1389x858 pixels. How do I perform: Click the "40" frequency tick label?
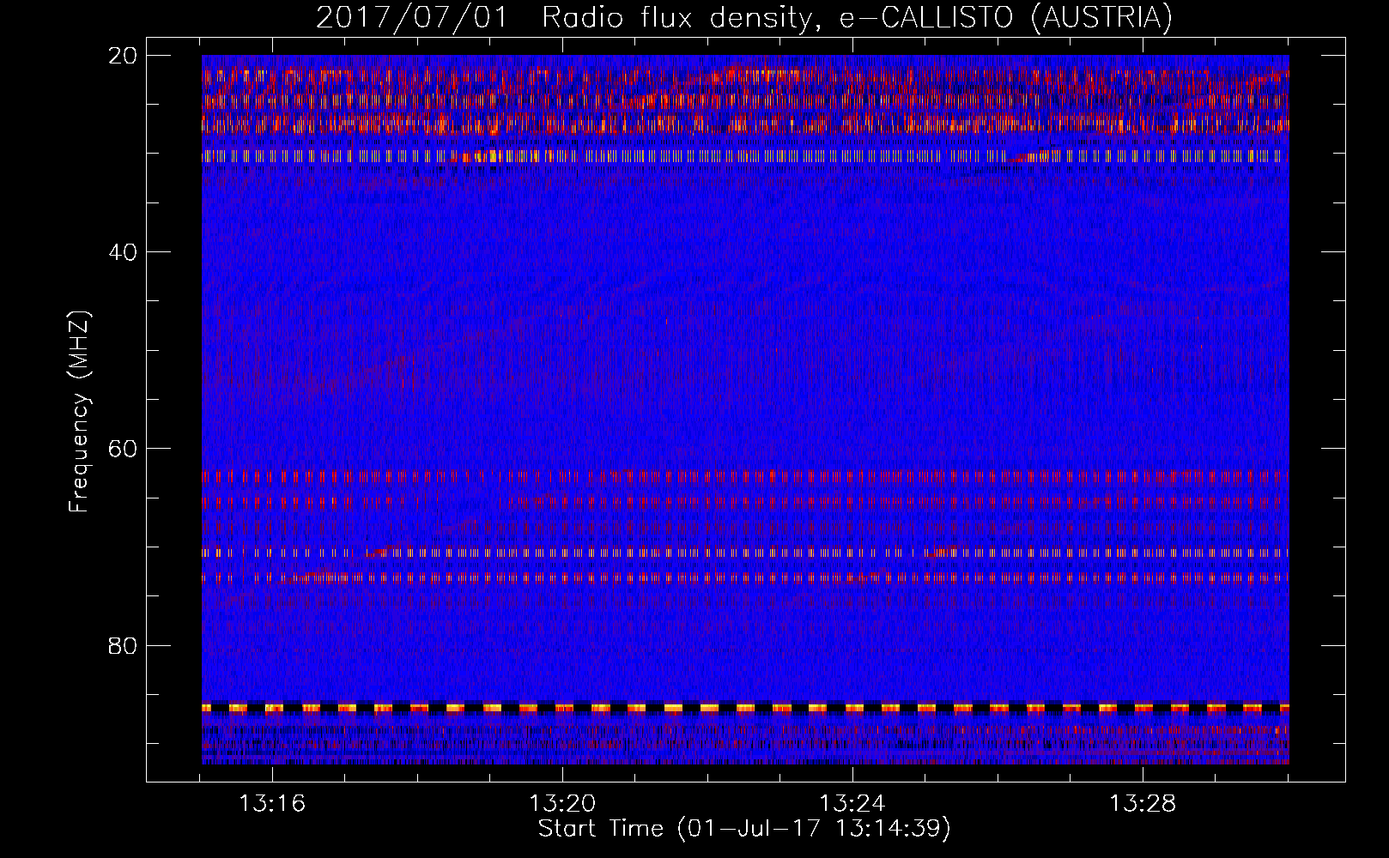point(124,251)
